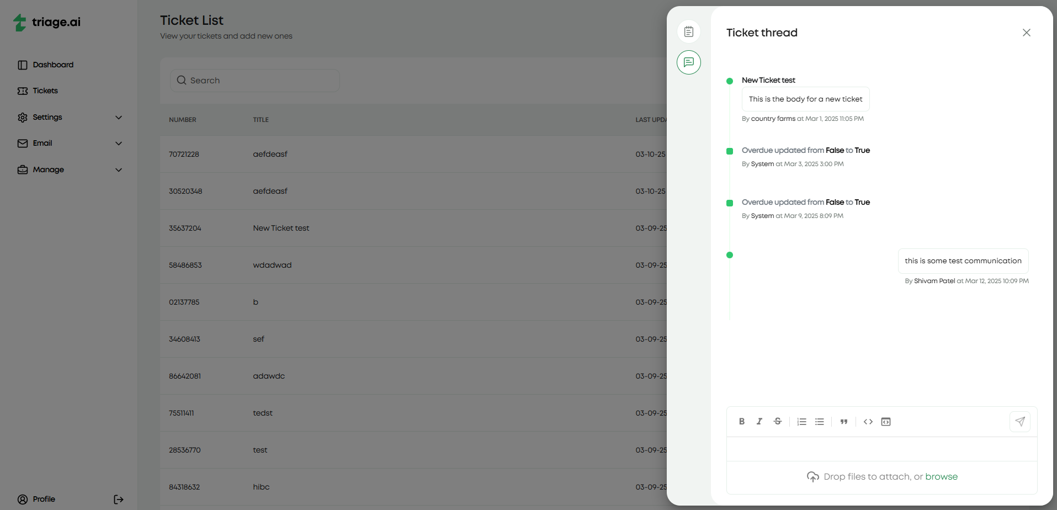The width and height of the screenshot is (1057, 510).
Task: Insert a code block in the reply
Action: (x=885, y=421)
